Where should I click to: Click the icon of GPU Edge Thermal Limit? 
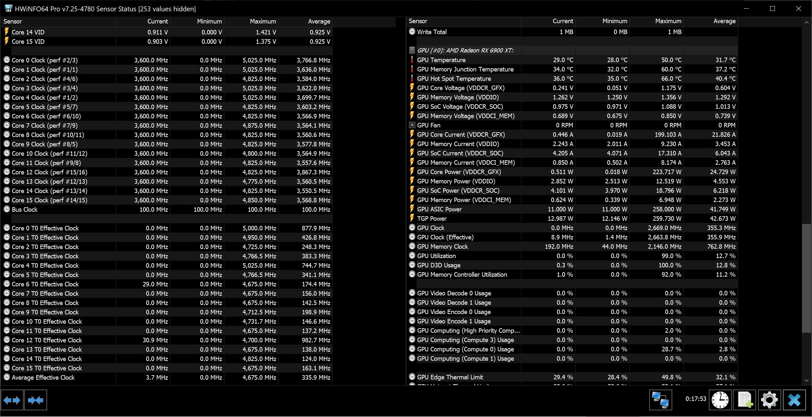click(412, 377)
